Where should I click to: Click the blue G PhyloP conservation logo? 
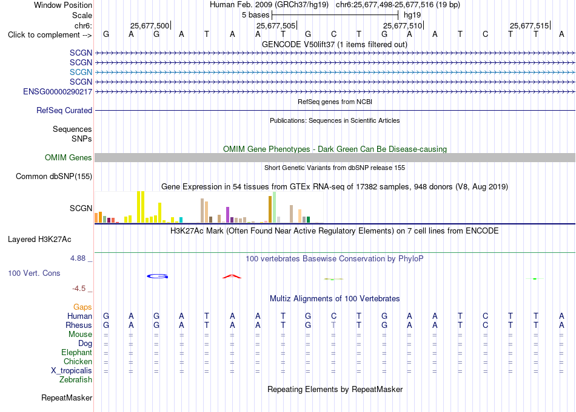click(158, 276)
